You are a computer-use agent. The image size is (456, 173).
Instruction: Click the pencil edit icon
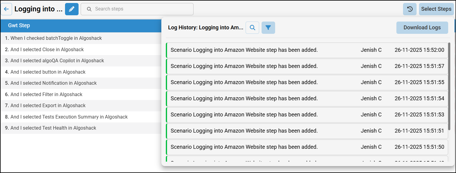tap(72, 9)
